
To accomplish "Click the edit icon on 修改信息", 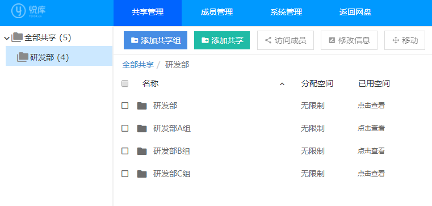I will pos(332,40).
